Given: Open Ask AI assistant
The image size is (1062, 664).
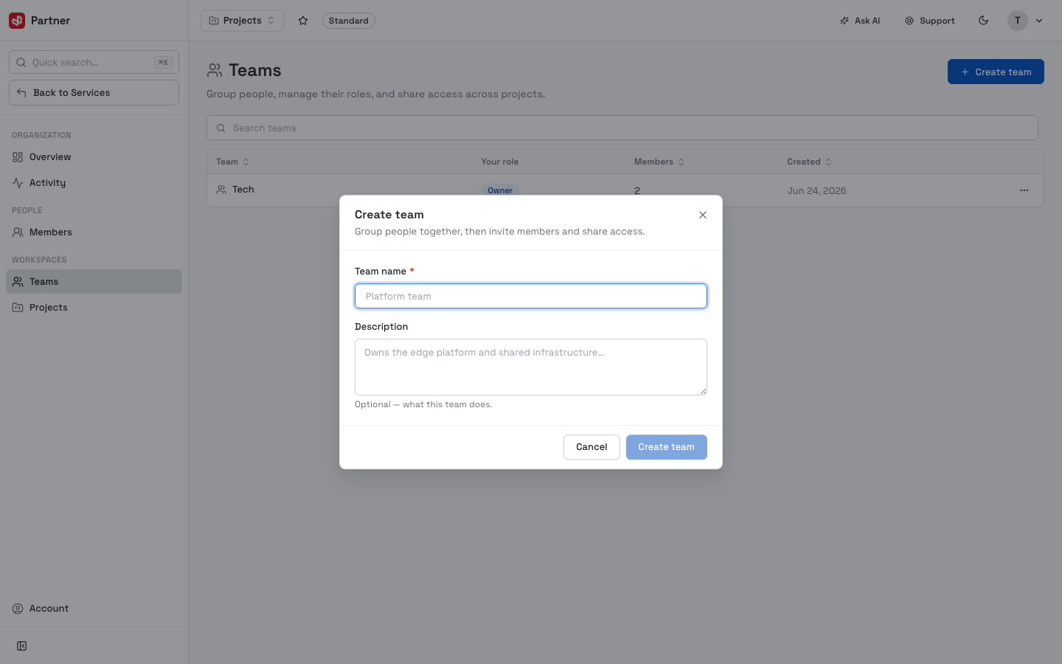Looking at the screenshot, I should (860, 21).
